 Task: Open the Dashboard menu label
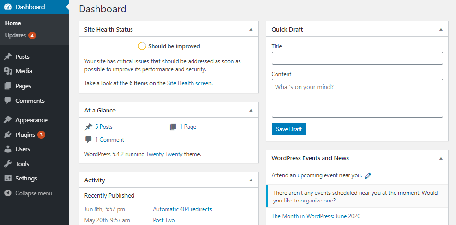pos(30,7)
